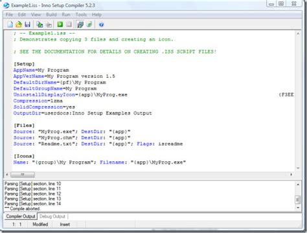
Task: Click the AppName=My Program line
Action: pyautogui.click(x=41, y=70)
